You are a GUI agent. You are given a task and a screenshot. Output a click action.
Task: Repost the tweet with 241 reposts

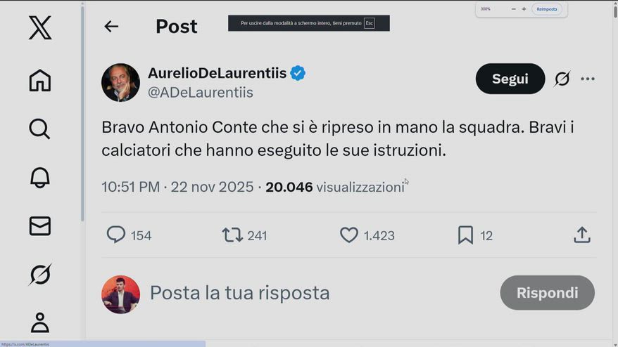232,235
